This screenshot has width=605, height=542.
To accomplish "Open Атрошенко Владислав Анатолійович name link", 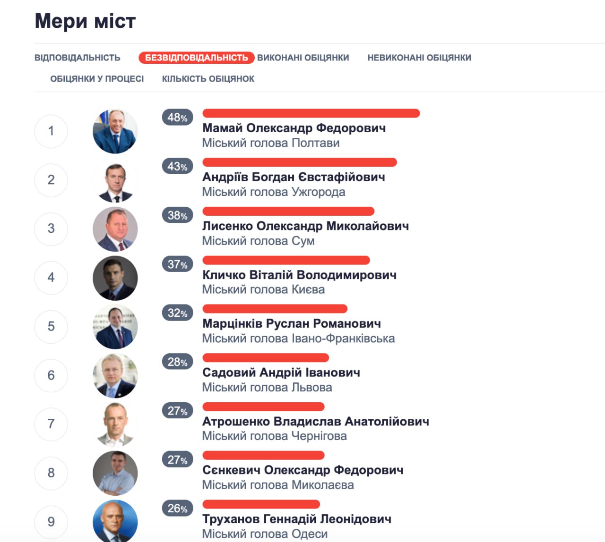I will click(x=316, y=421).
